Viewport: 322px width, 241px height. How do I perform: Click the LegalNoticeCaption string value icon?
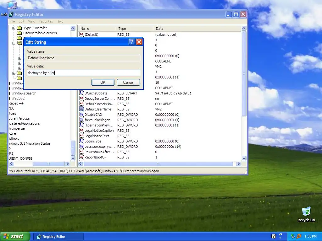tap(82, 130)
